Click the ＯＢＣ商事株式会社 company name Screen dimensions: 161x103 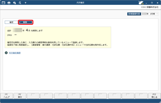click(x=150, y=7)
